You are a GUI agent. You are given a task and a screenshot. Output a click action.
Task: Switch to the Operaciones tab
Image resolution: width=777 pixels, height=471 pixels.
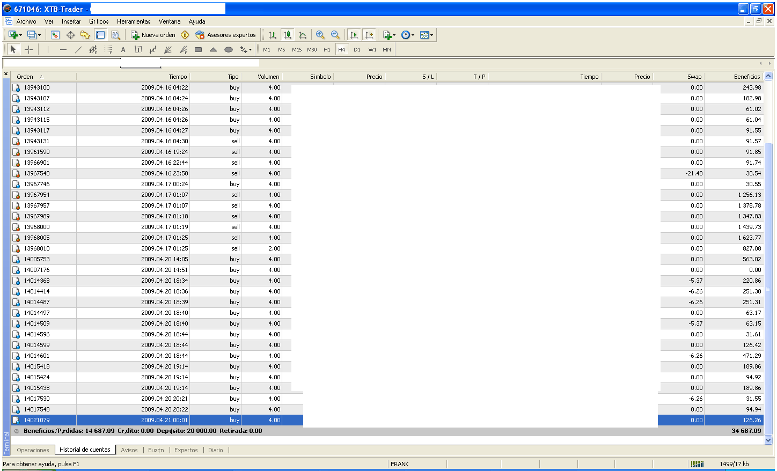tap(33, 450)
